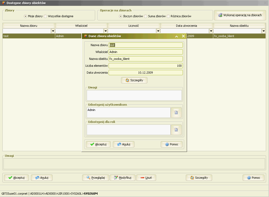269x197 pixels.
Task: Focus the Właściciel column filter field
Action: 80,31
